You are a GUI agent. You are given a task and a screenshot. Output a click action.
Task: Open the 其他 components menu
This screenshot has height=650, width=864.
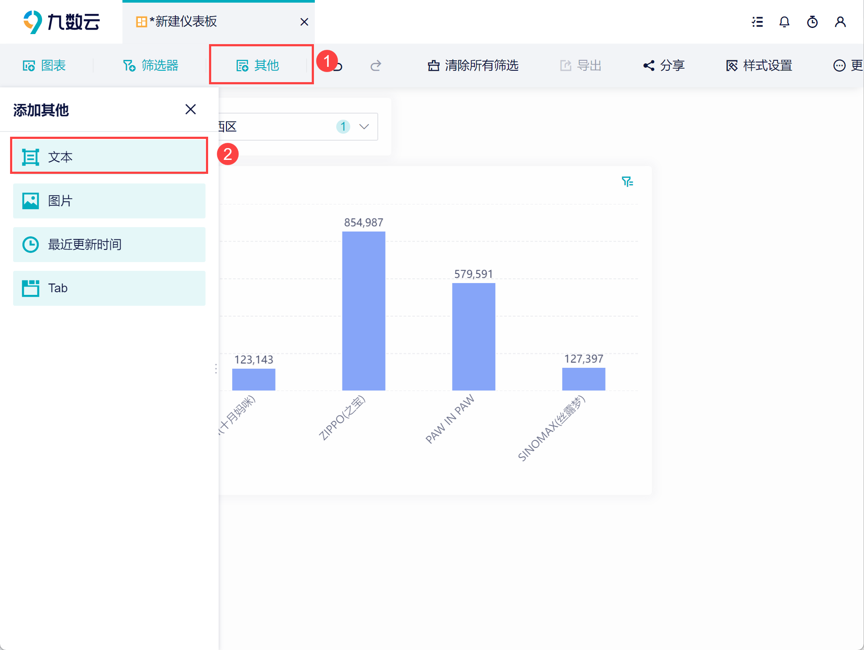pos(258,66)
